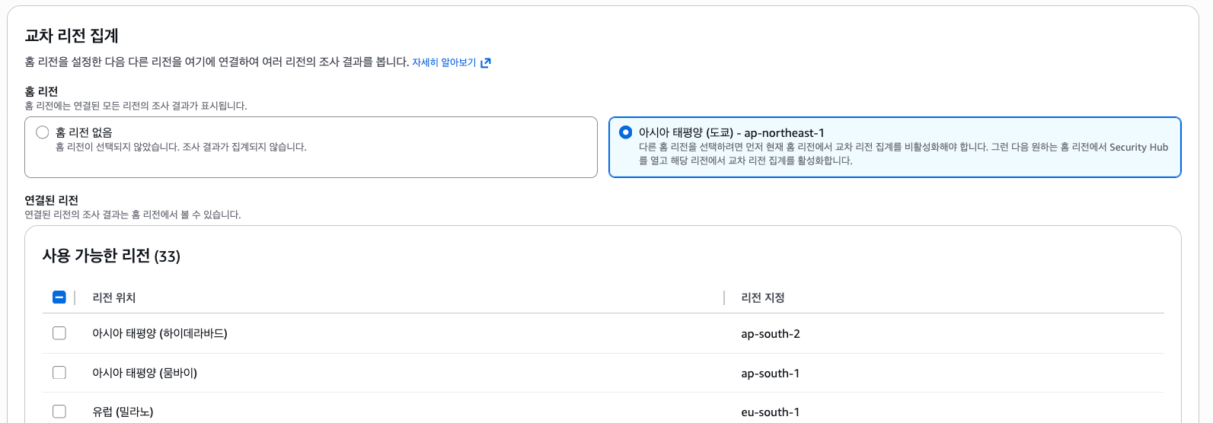
Task: Check the 아시아 태평양 (뭄바이) row checkbox
Action: 59,373
